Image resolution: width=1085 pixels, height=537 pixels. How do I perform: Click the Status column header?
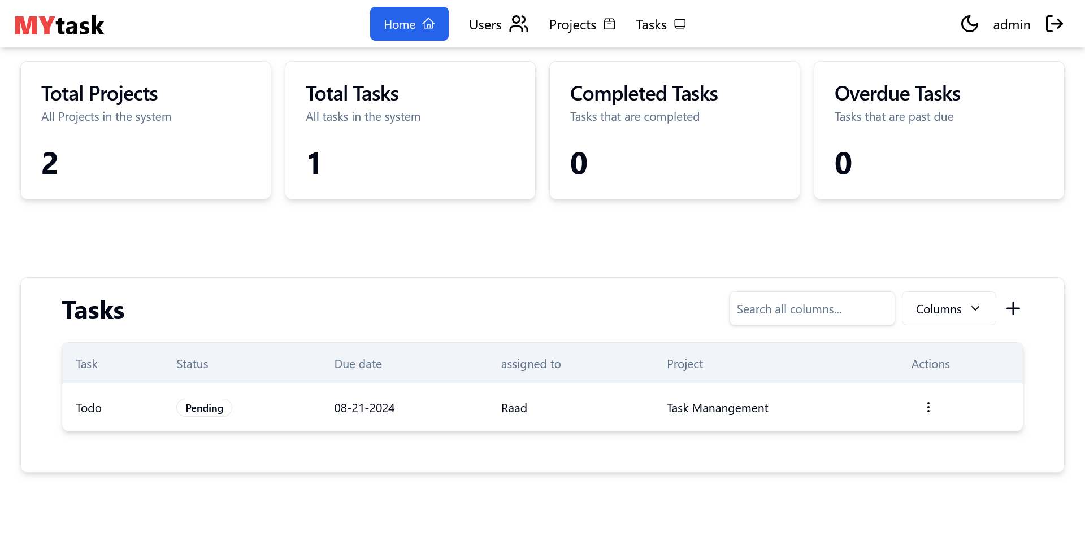(192, 364)
